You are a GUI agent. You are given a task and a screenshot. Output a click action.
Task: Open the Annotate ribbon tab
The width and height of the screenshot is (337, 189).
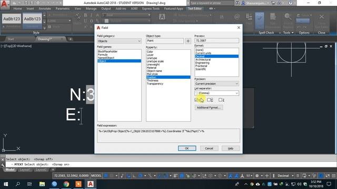point(45,8)
